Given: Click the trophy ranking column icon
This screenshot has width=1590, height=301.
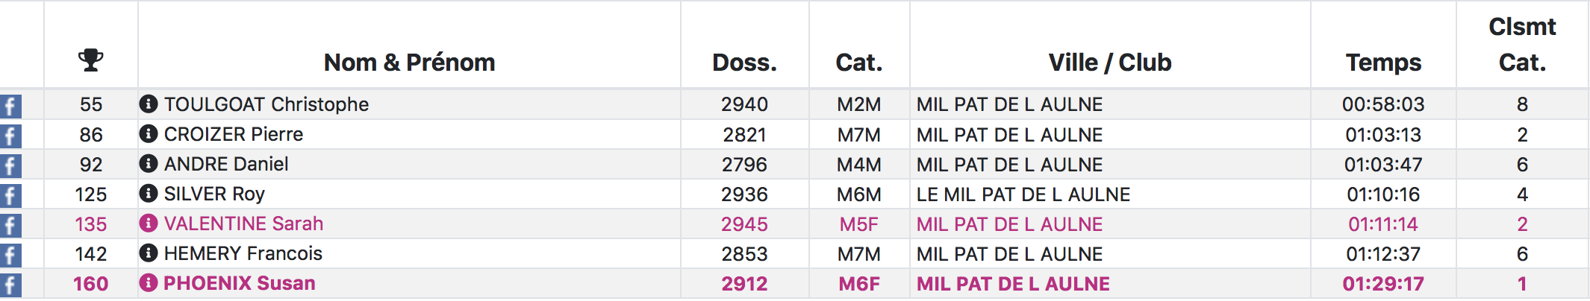Looking at the screenshot, I should coord(91,60).
